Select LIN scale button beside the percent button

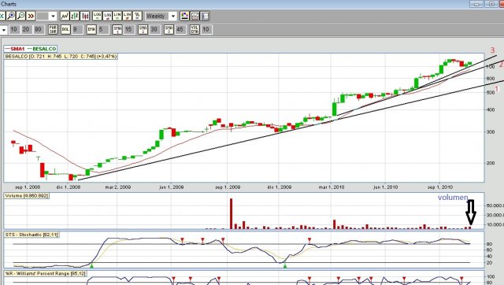pos(128,16)
